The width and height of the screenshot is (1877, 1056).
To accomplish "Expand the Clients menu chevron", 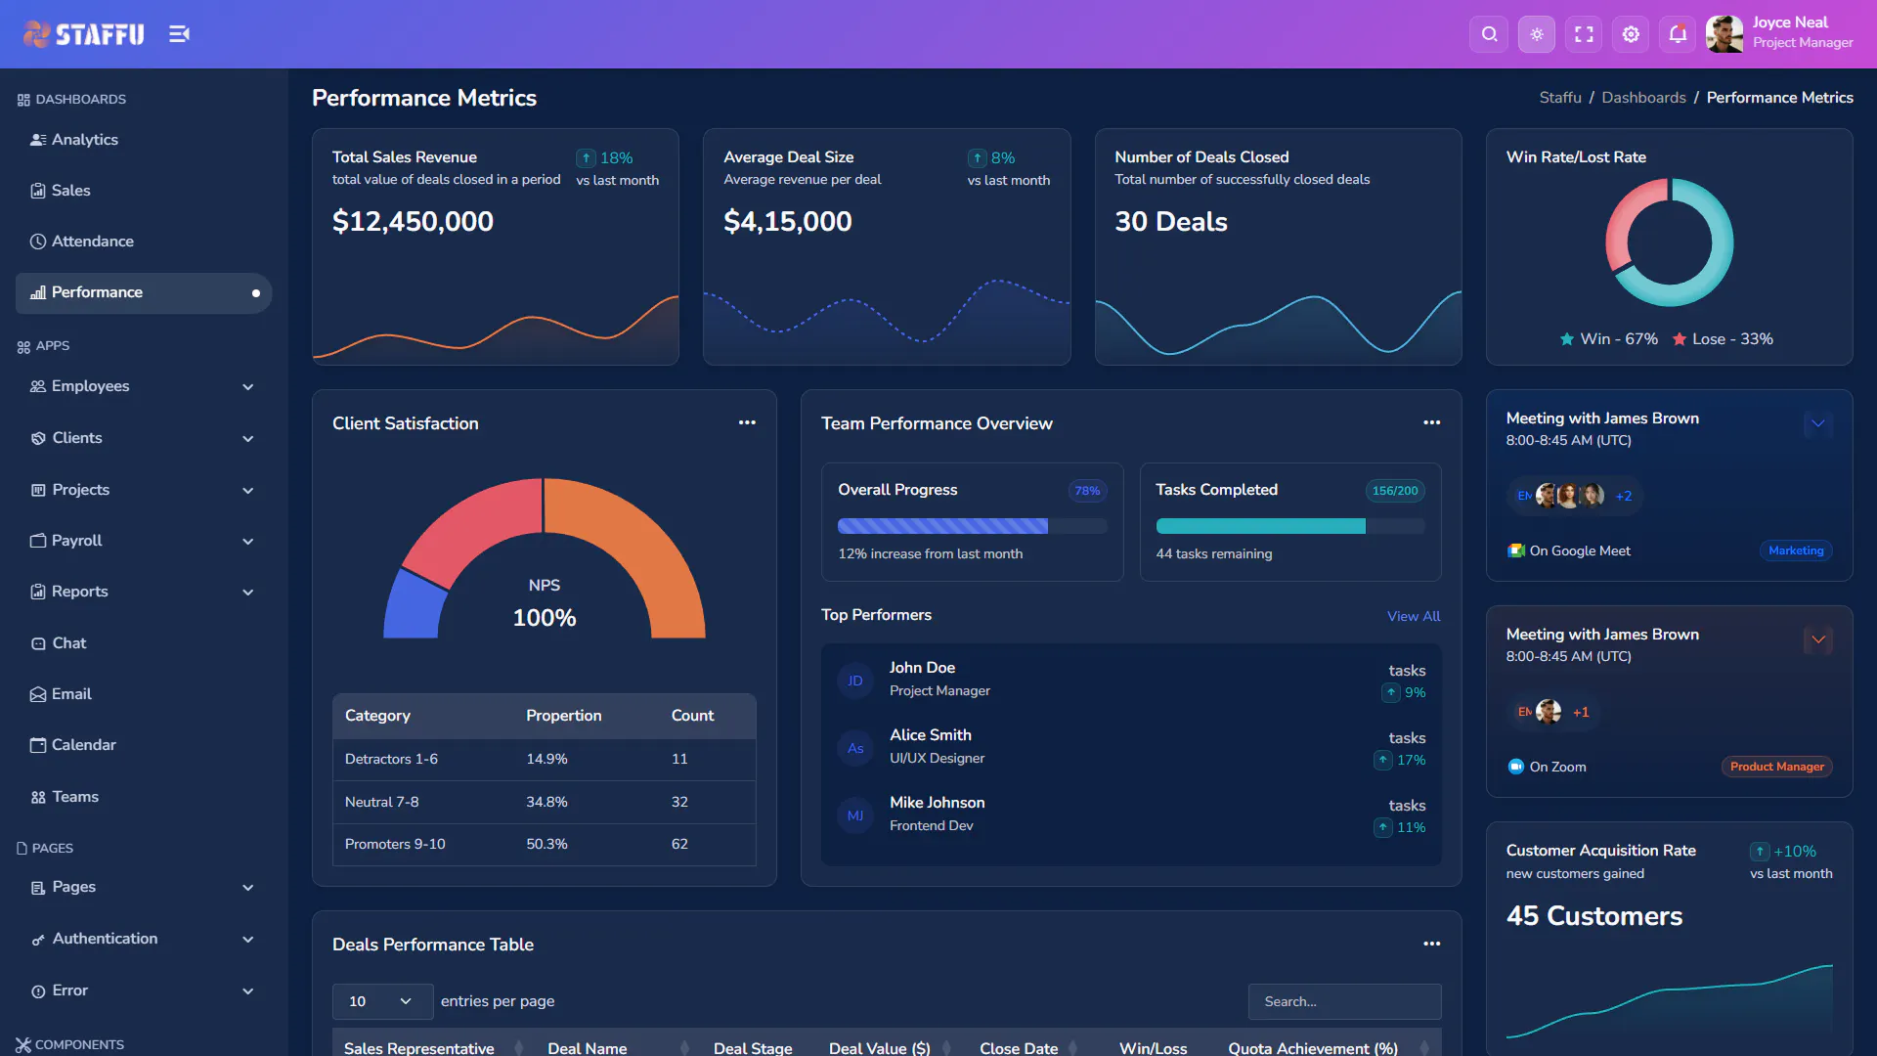I will pyautogui.click(x=247, y=439).
